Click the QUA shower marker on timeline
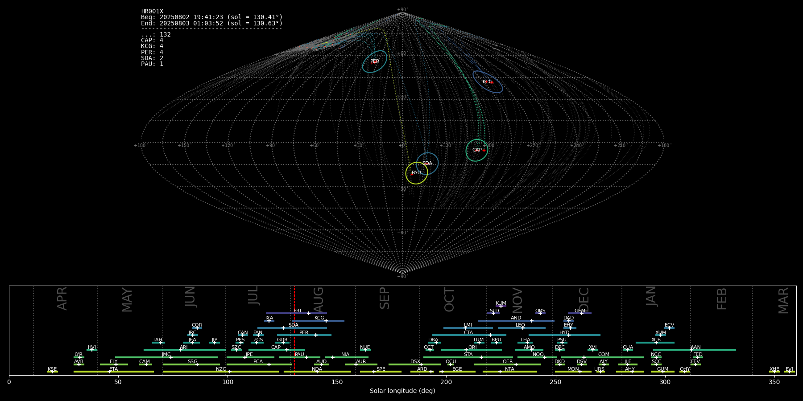 click(628, 350)
